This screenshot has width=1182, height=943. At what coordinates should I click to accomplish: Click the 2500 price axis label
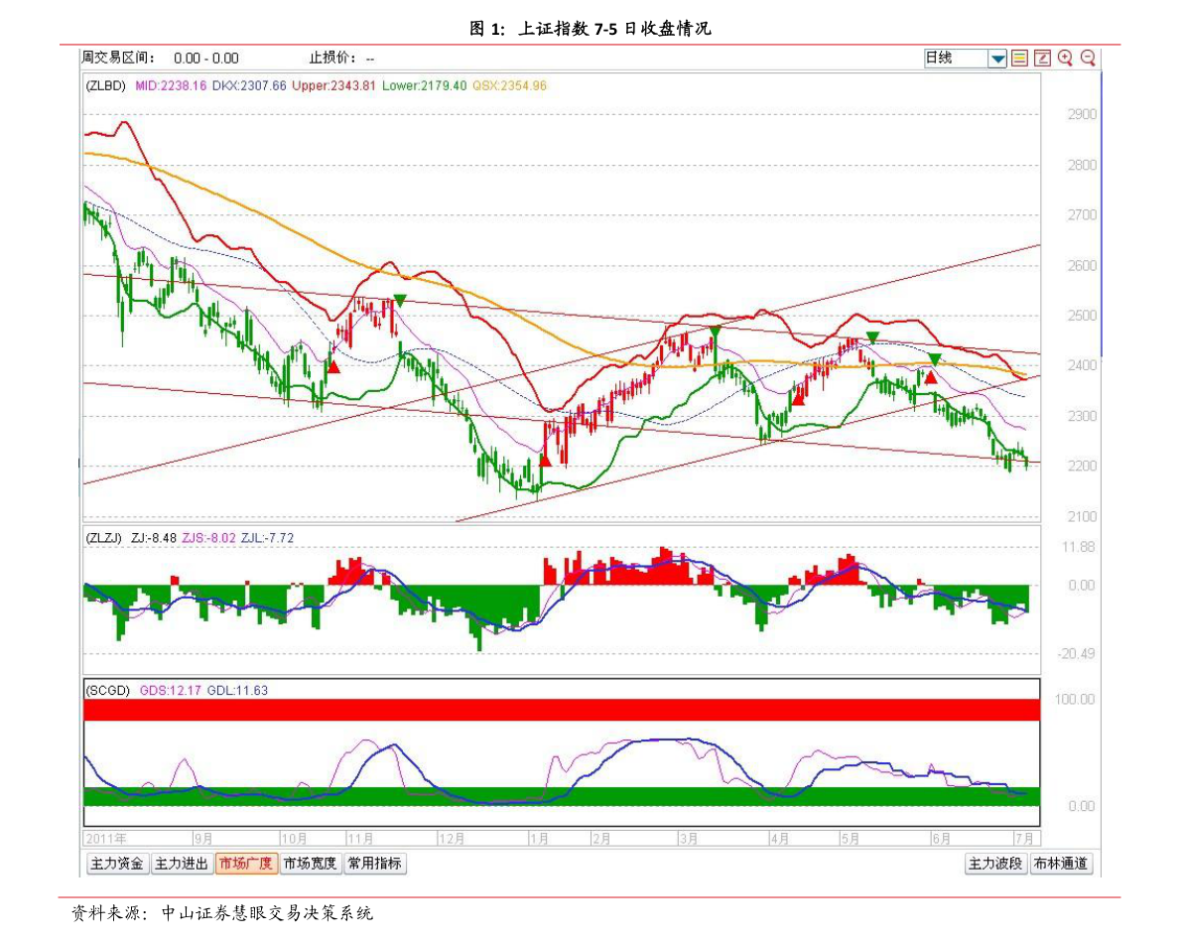pyautogui.click(x=1082, y=316)
